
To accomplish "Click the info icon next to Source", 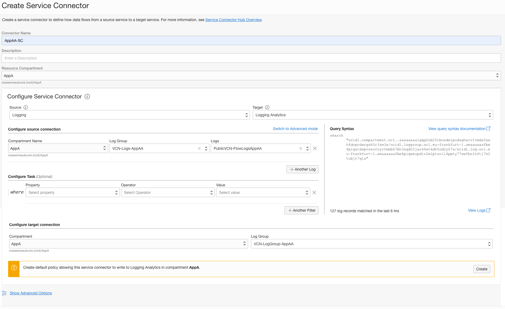I will click(26, 107).
